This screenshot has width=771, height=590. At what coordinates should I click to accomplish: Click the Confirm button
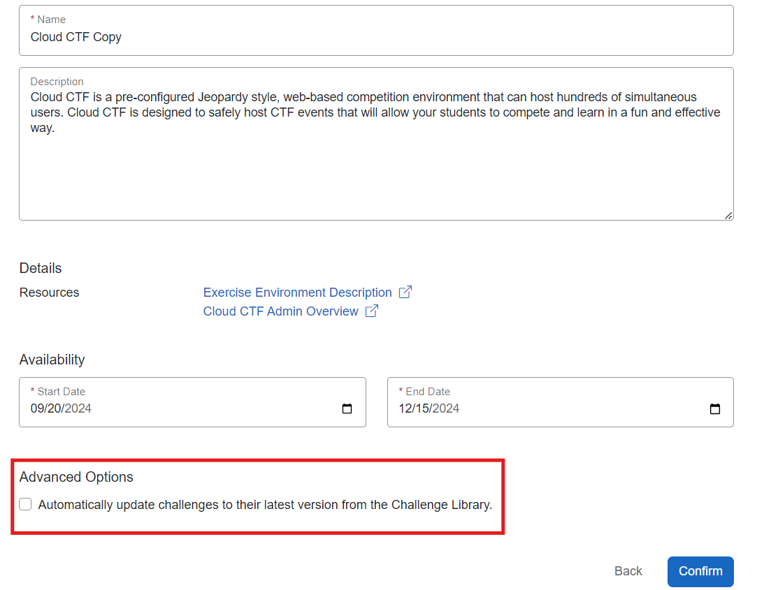click(x=700, y=571)
